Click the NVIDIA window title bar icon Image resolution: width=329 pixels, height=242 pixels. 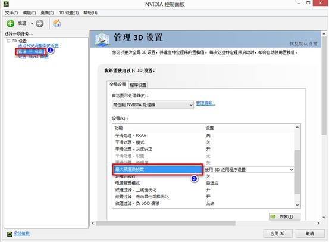pyautogui.click(x=6, y=4)
